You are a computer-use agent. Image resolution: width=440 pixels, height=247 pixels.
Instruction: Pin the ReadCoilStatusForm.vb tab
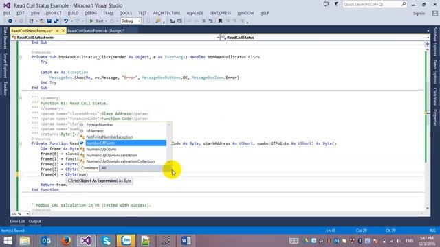point(57,31)
